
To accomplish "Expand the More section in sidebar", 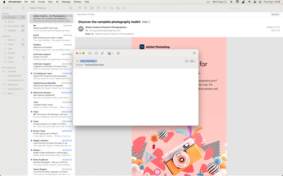I will [3, 94].
